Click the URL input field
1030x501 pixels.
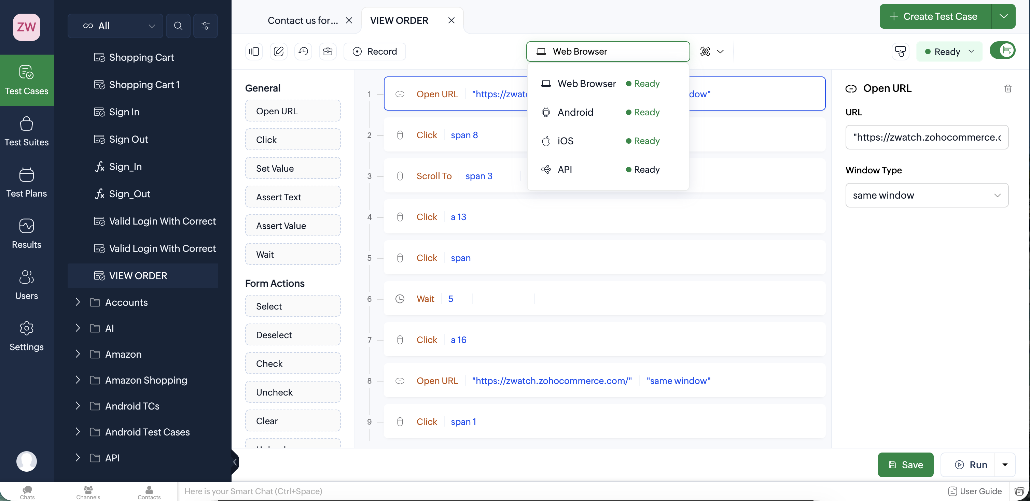(927, 138)
